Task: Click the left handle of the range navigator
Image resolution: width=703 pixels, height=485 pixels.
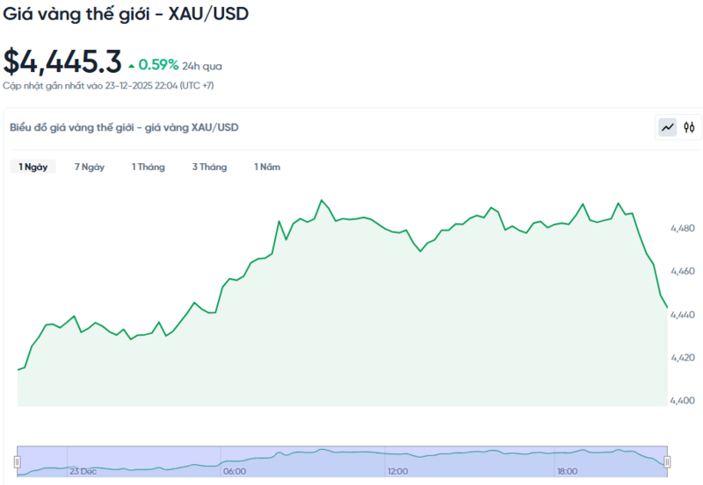Action: click(x=18, y=461)
